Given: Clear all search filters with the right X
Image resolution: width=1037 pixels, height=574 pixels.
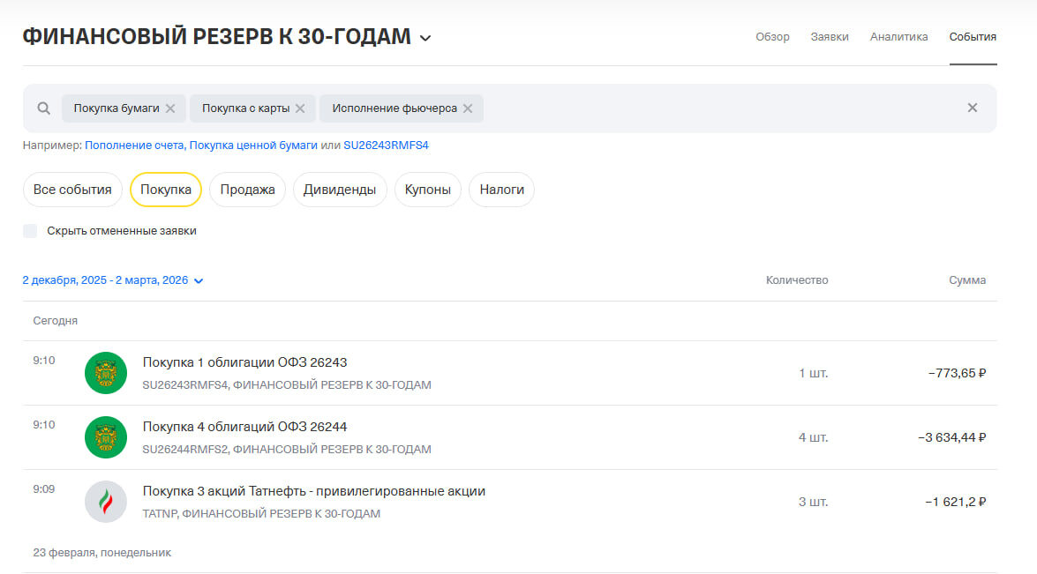Looking at the screenshot, I should (972, 108).
